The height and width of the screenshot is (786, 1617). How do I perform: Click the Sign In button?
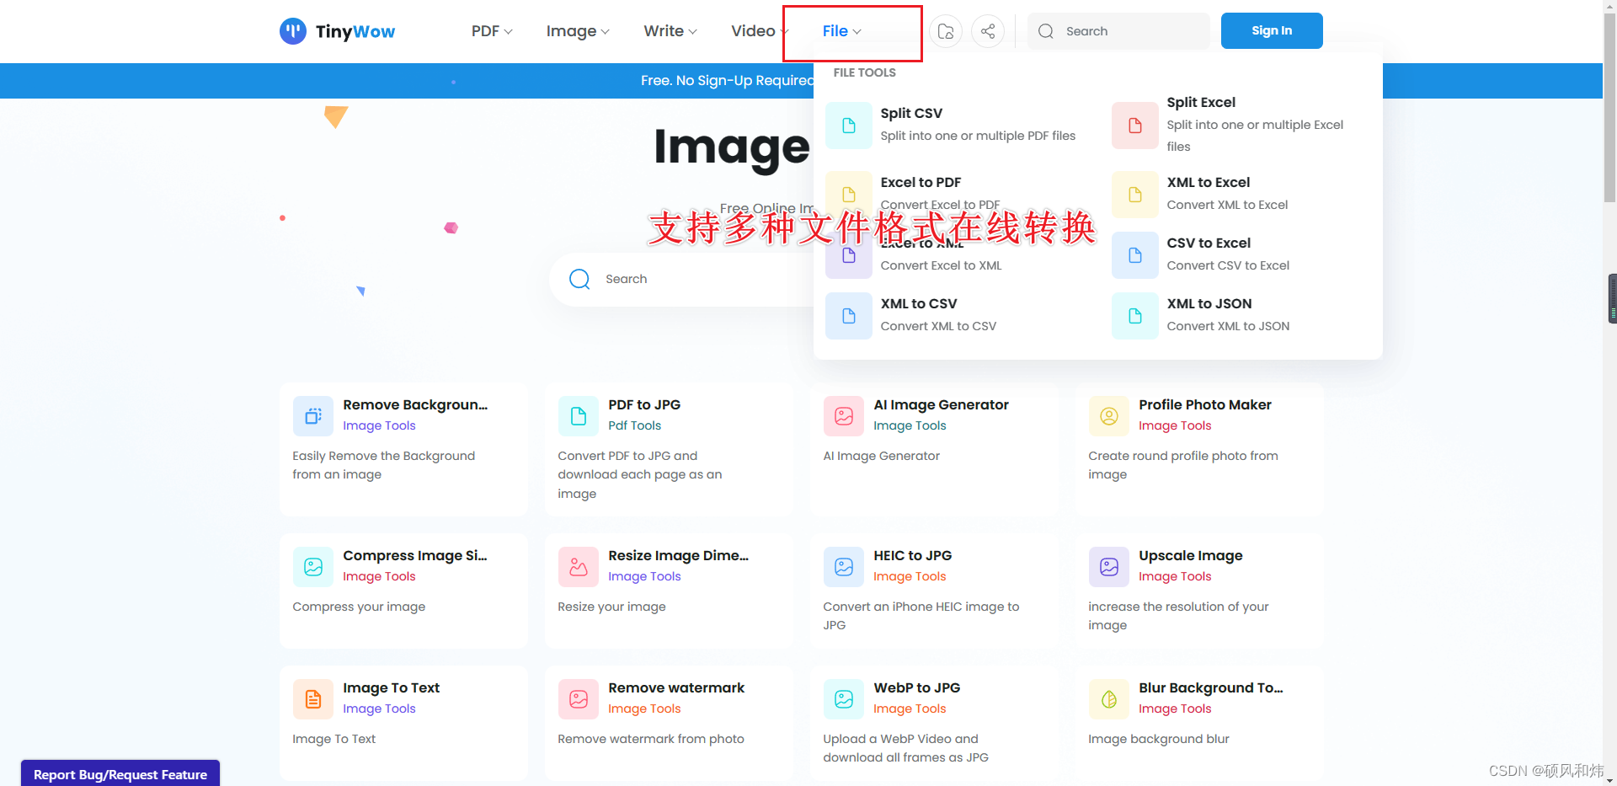click(1272, 31)
